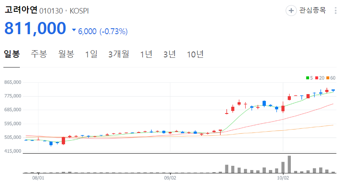Show the 10년 chart period
Image resolution: width=342 pixels, height=181 pixels.
195,54
